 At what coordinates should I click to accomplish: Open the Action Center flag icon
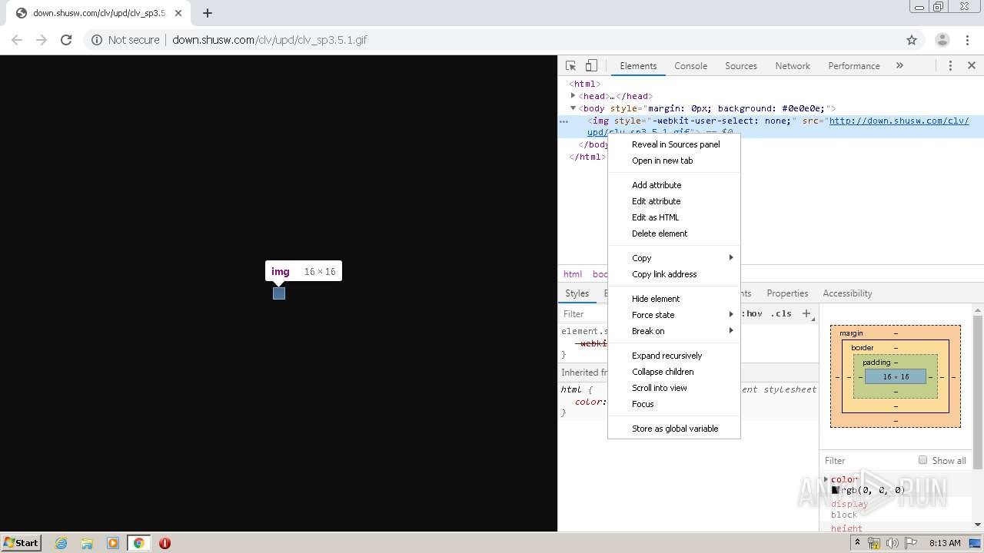pyautogui.click(x=909, y=543)
